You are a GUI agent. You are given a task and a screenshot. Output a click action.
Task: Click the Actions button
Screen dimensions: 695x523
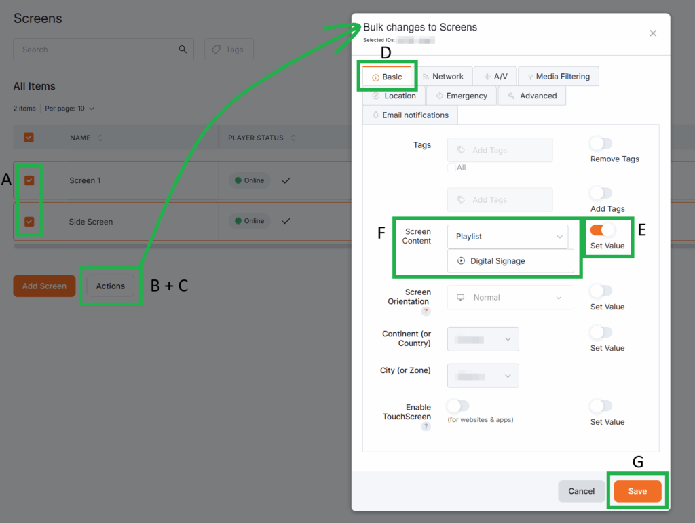(111, 286)
